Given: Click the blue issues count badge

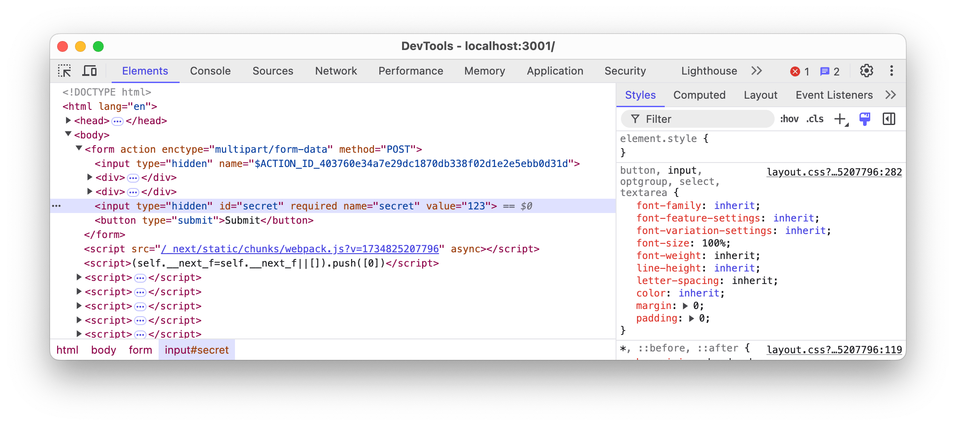Looking at the screenshot, I should pyautogui.click(x=830, y=71).
